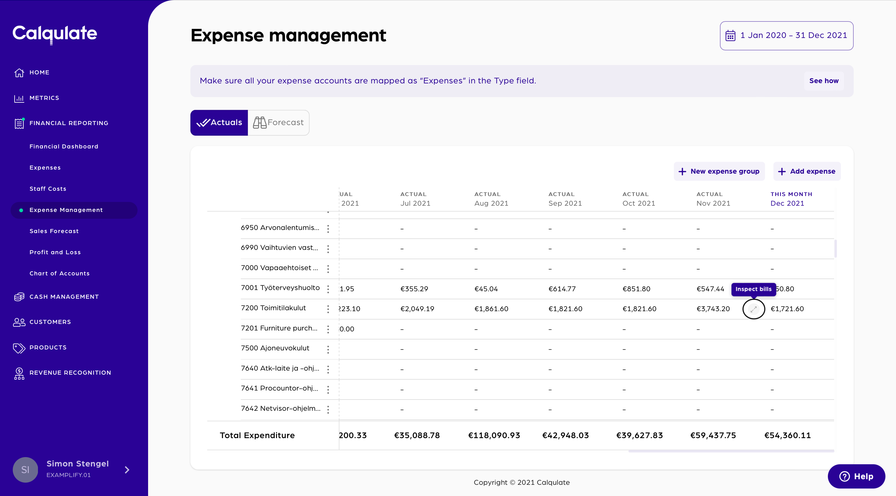Image resolution: width=896 pixels, height=496 pixels.
Task: Open Customers using the people icon
Action: (19, 322)
